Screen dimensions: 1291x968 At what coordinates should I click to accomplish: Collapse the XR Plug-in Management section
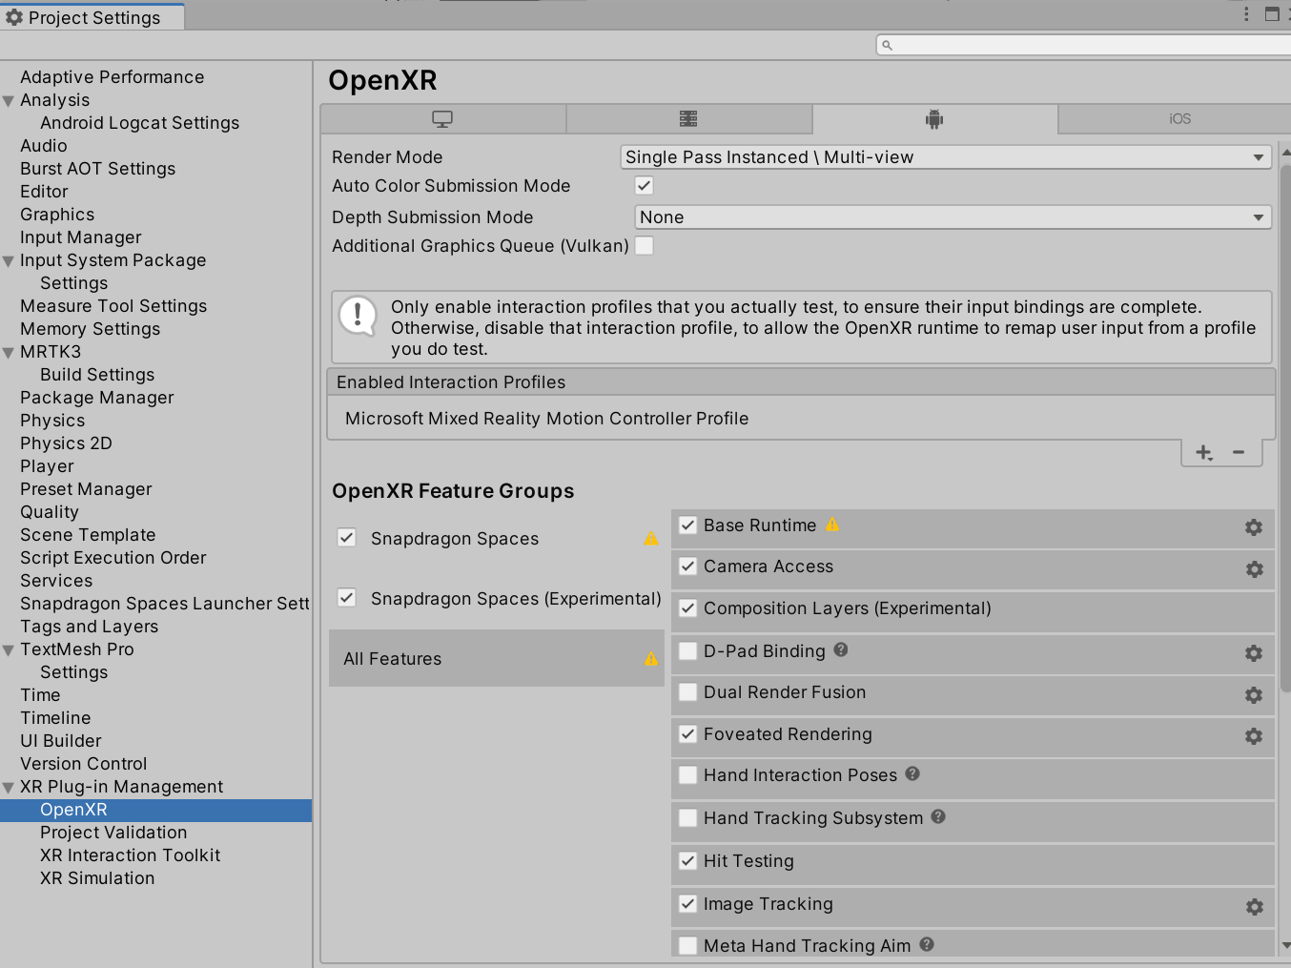tap(9, 788)
